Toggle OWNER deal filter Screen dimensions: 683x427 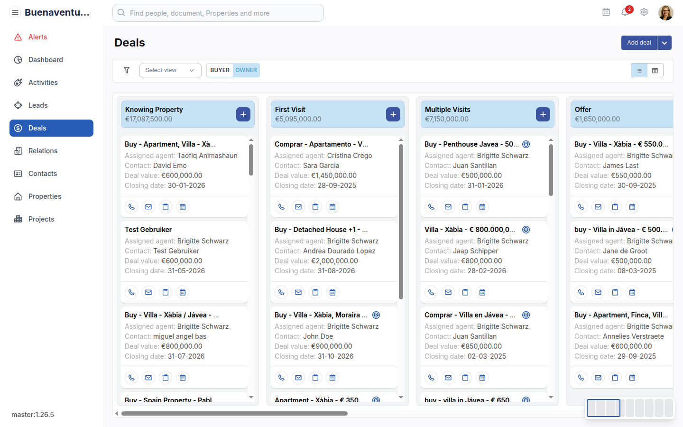tap(246, 70)
